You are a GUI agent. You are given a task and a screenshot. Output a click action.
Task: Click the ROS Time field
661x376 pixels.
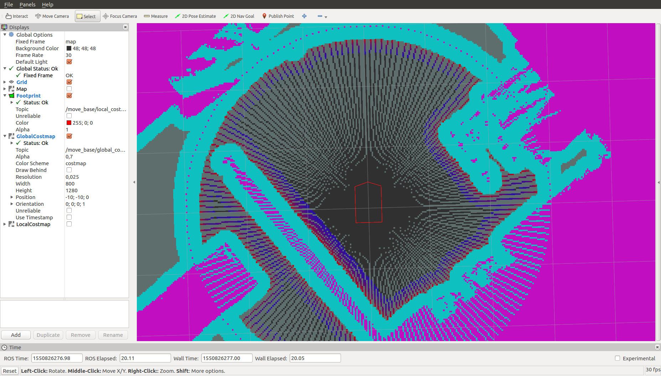click(x=57, y=358)
